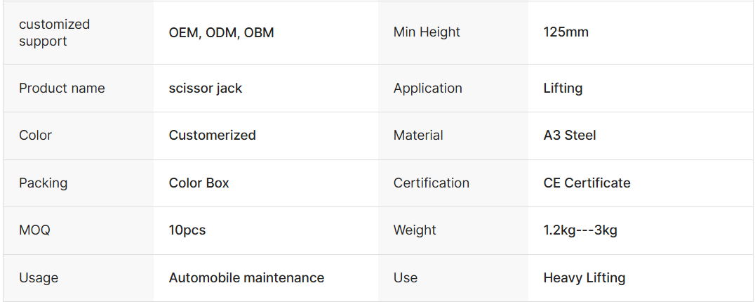The width and height of the screenshot is (755, 302).
Task: Click the 'Automobile maintenance' usage value
Action: pyautogui.click(x=246, y=278)
